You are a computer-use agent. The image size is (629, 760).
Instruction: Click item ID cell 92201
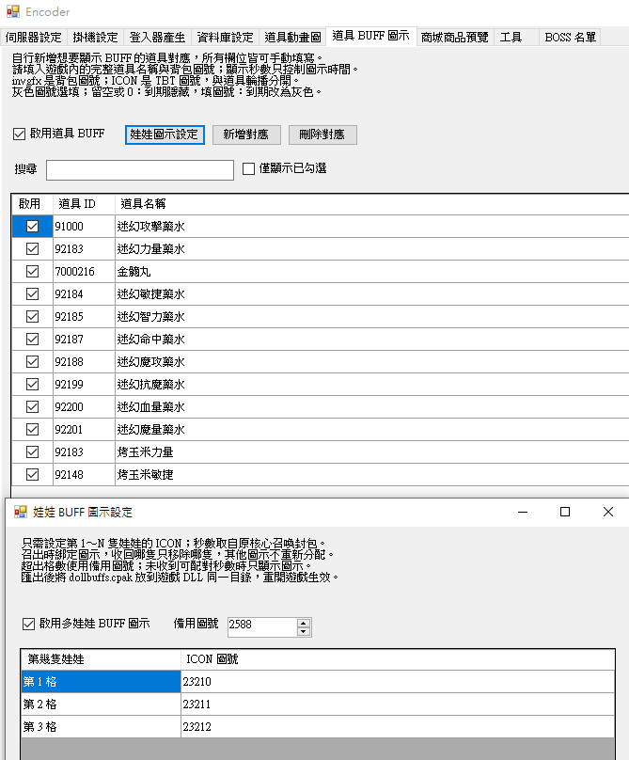pos(84,430)
